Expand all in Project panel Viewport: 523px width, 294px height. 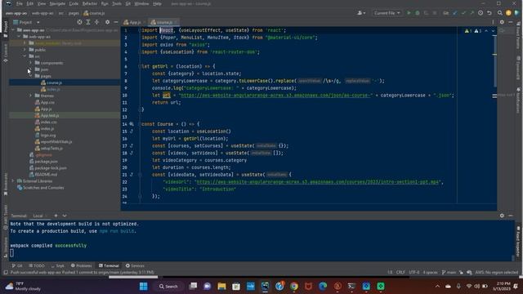[88, 22]
